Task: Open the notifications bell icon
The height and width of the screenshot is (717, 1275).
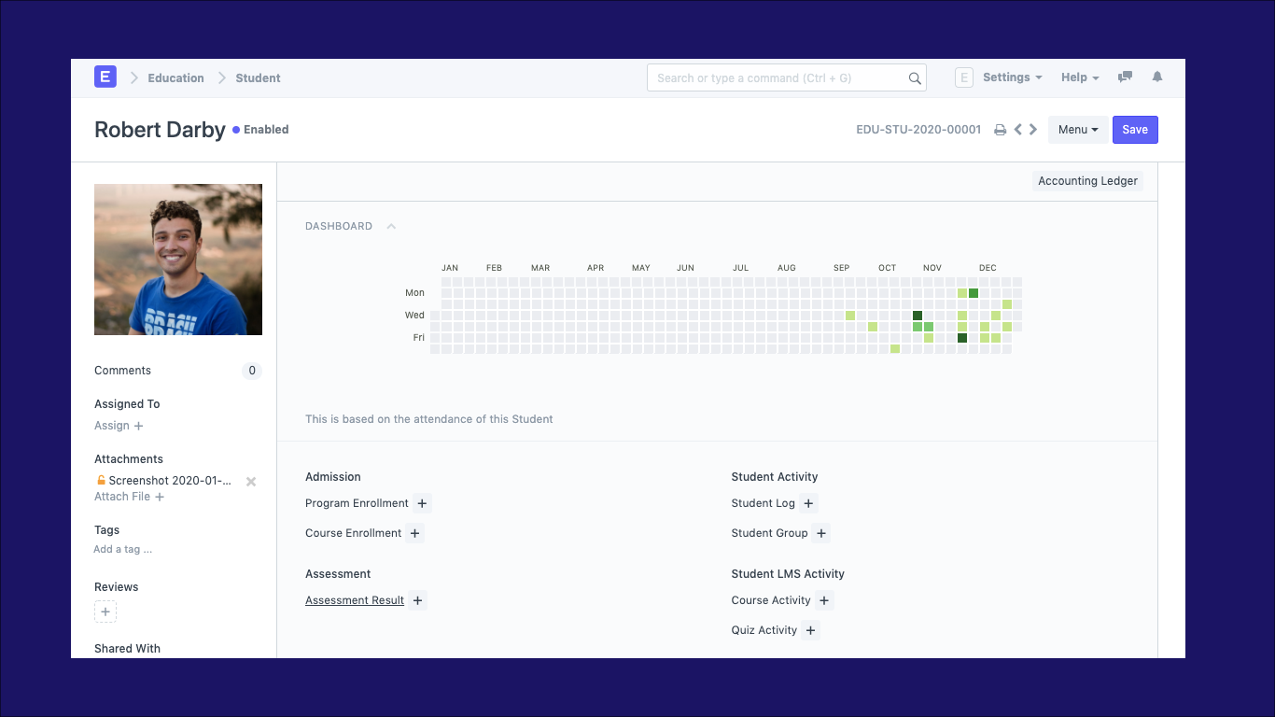Action: pyautogui.click(x=1157, y=77)
